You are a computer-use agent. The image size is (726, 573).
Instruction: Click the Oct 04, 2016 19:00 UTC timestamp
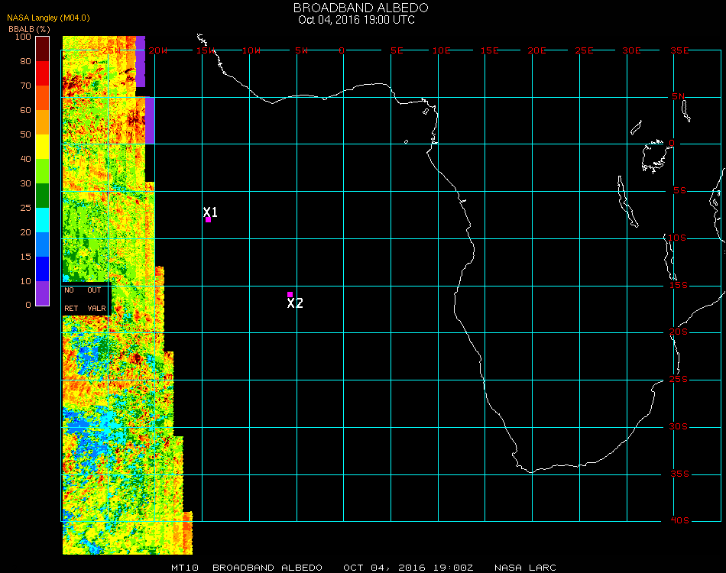(357, 20)
